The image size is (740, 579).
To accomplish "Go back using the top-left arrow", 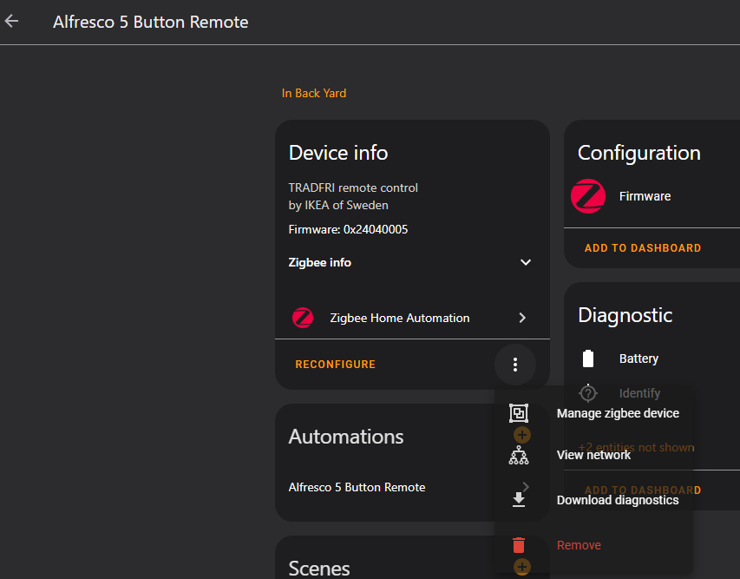I will tap(12, 22).
